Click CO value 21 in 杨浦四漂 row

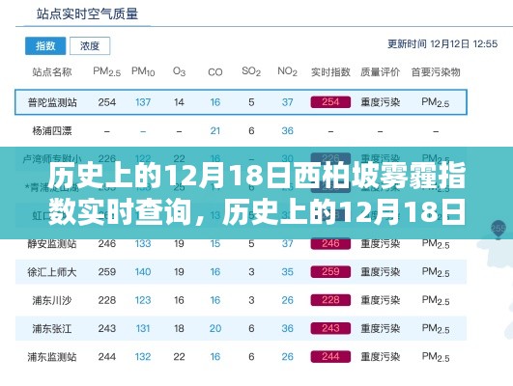(x=214, y=130)
